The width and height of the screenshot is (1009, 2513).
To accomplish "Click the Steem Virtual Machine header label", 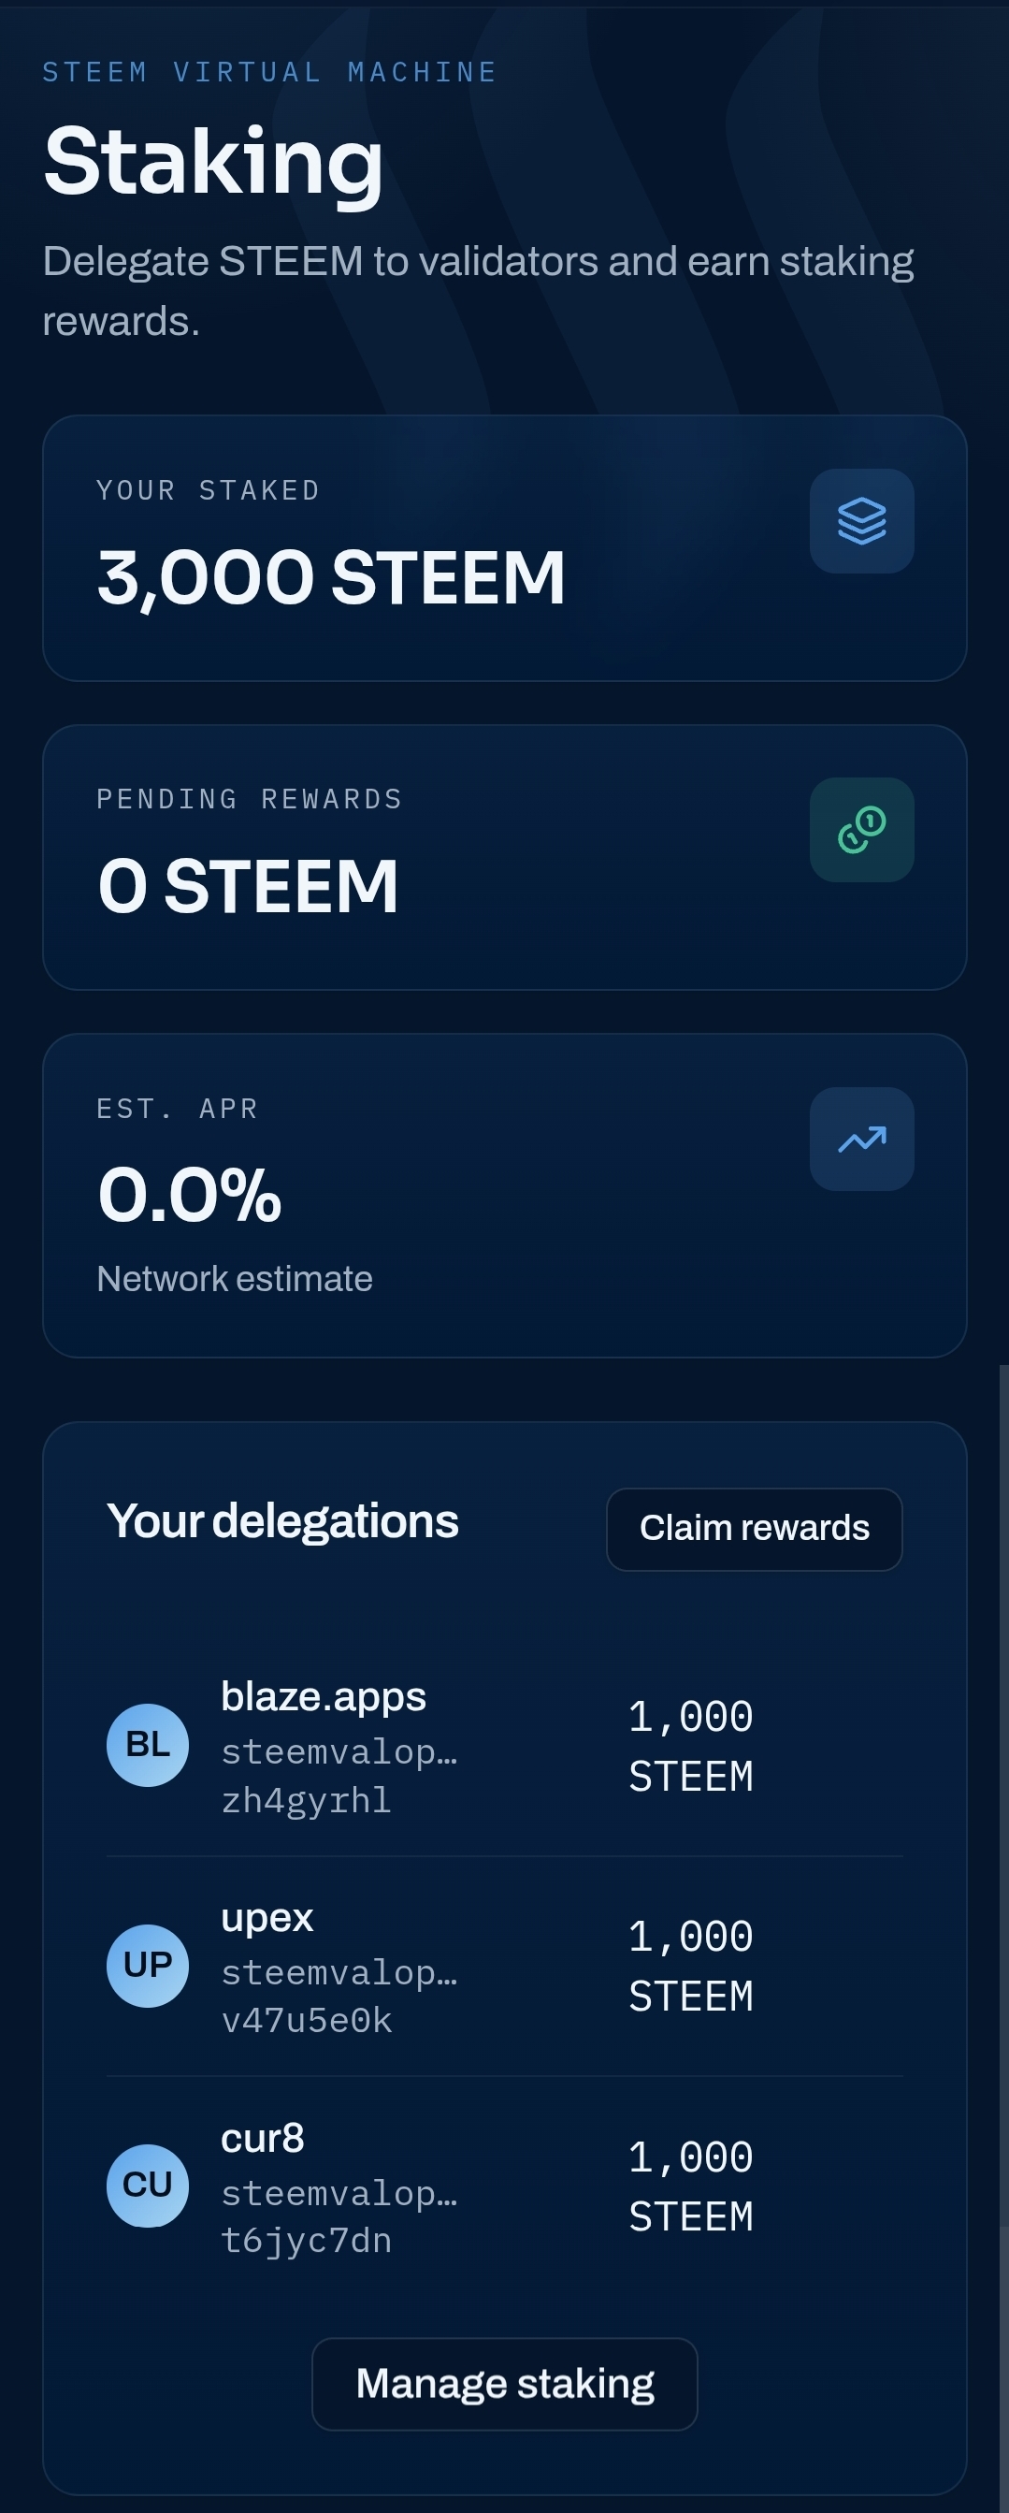I will tap(270, 72).
